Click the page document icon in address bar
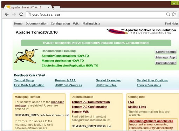Image resolution: width=179 pixels, height=131 pixels. (29, 14)
